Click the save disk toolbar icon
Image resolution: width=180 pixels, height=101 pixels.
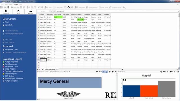tap(21, 7)
